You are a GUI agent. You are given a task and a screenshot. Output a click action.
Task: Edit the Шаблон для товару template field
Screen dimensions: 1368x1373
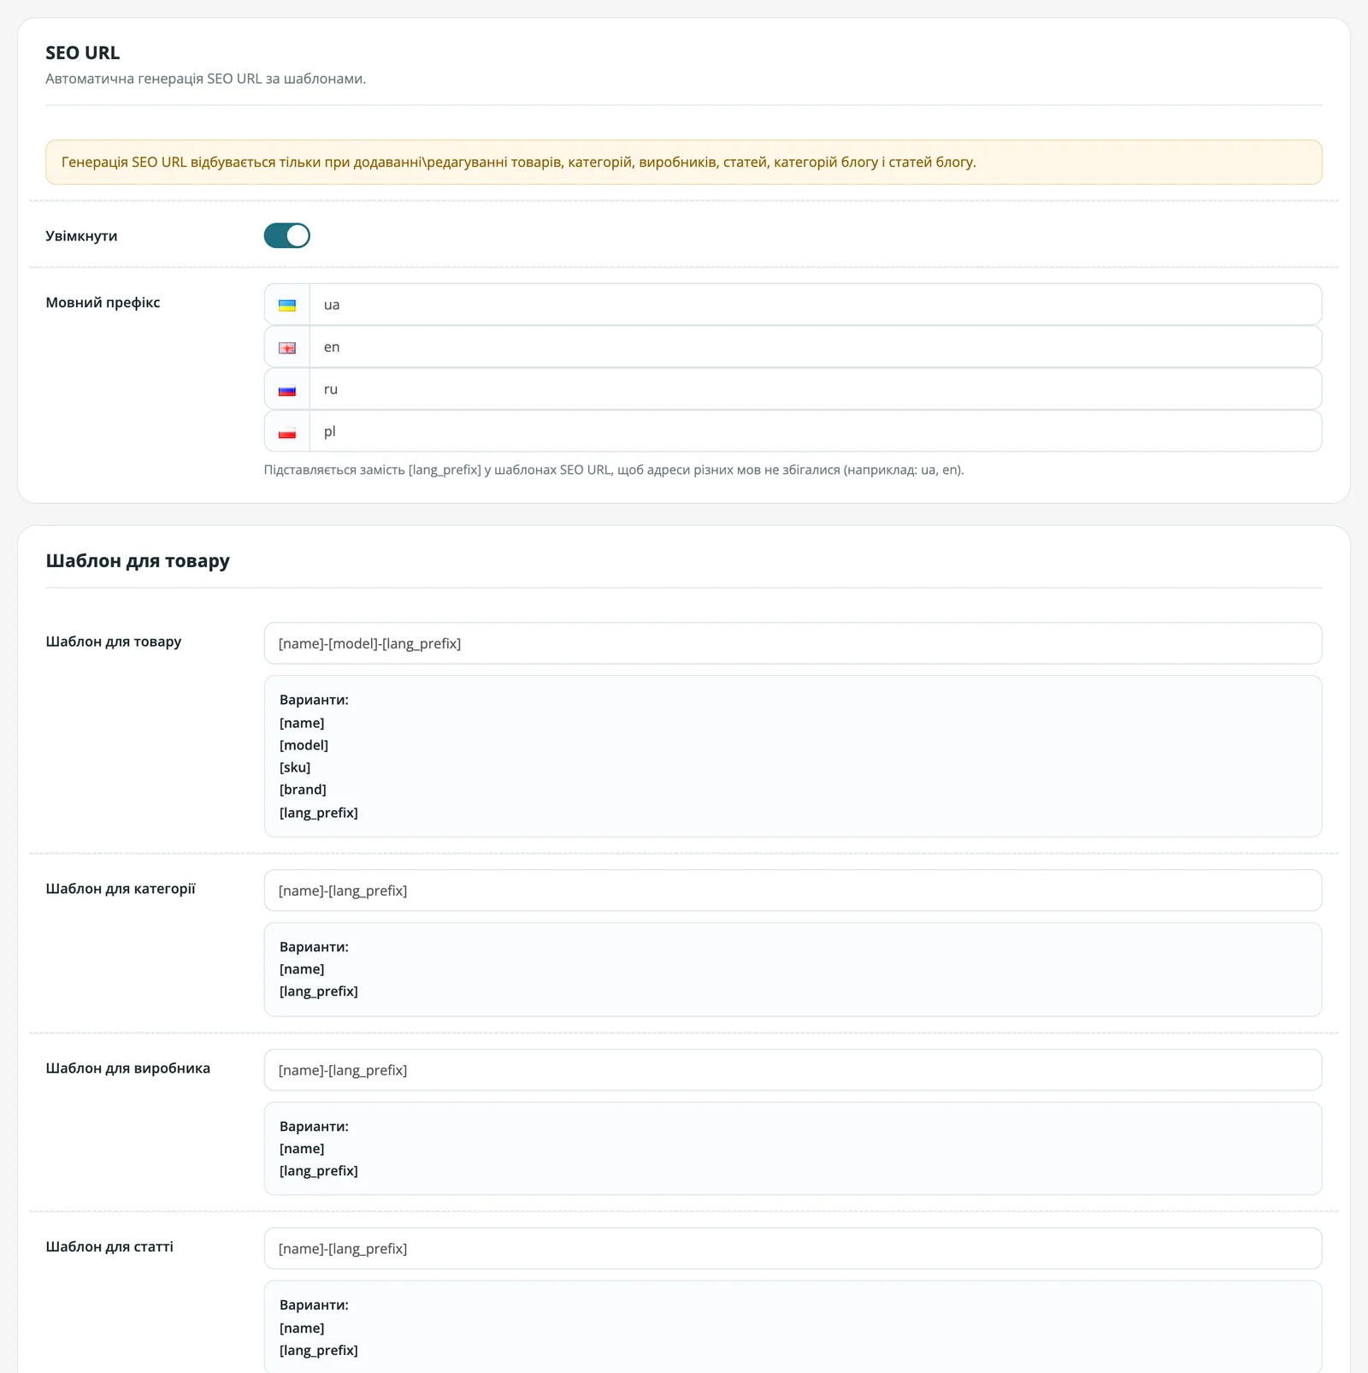pyautogui.click(x=793, y=643)
